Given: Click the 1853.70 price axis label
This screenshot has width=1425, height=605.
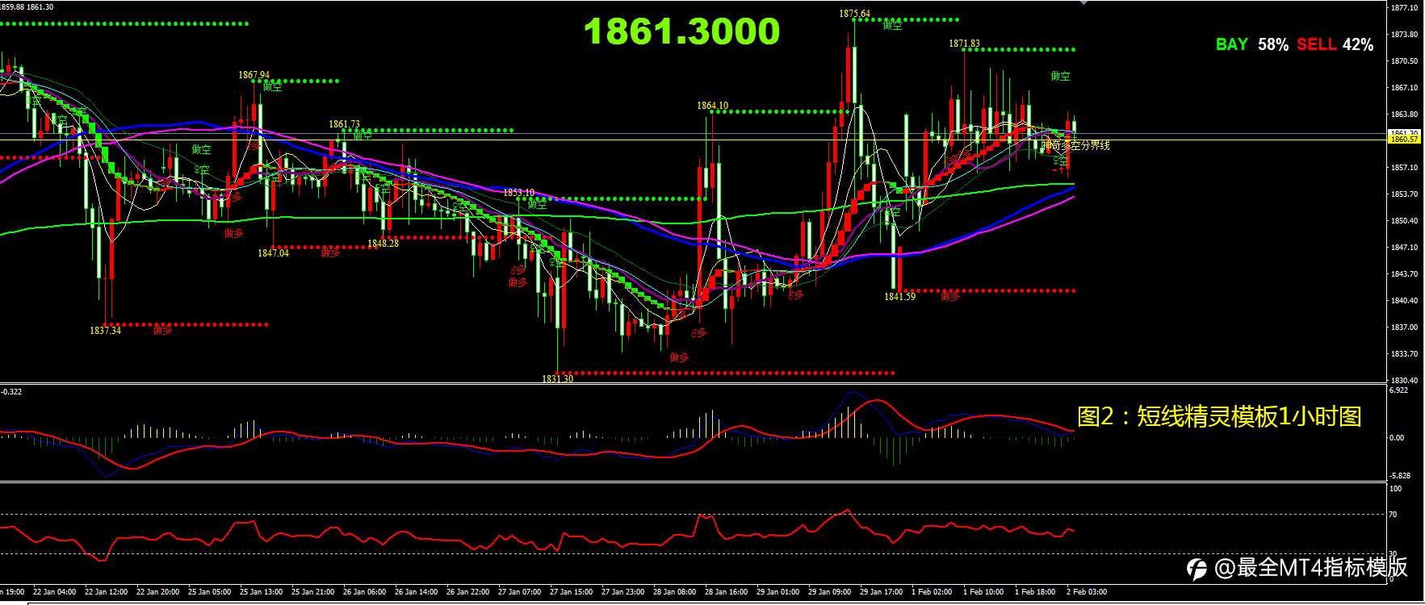Looking at the screenshot, I should [1405, 194].
